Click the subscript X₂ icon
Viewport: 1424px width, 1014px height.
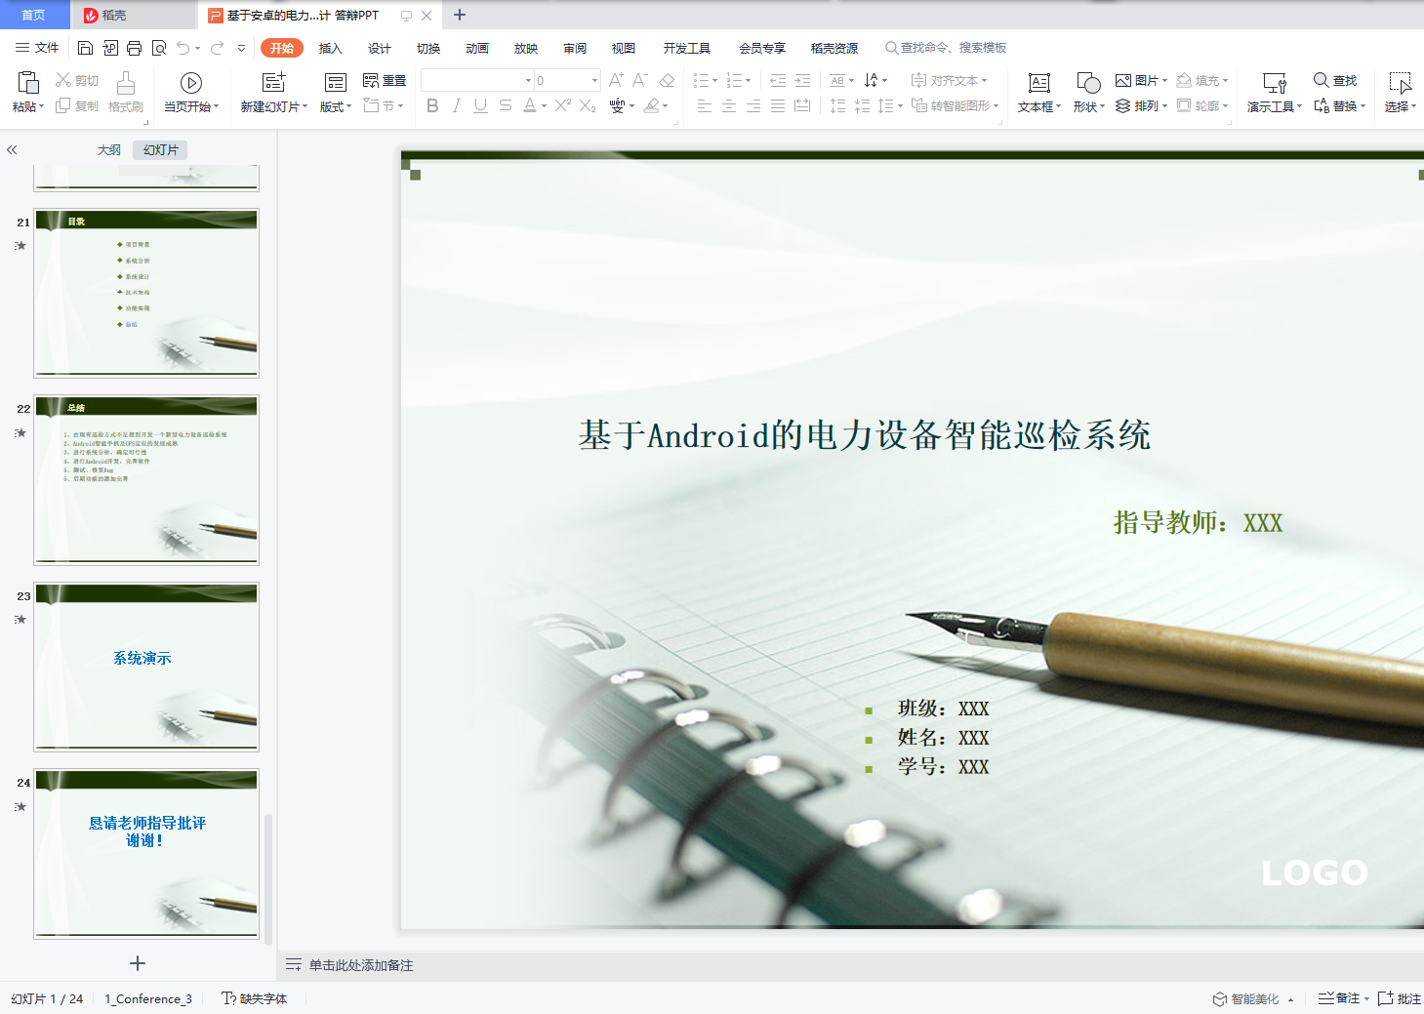pyautogui.click(x=588, y=105)
